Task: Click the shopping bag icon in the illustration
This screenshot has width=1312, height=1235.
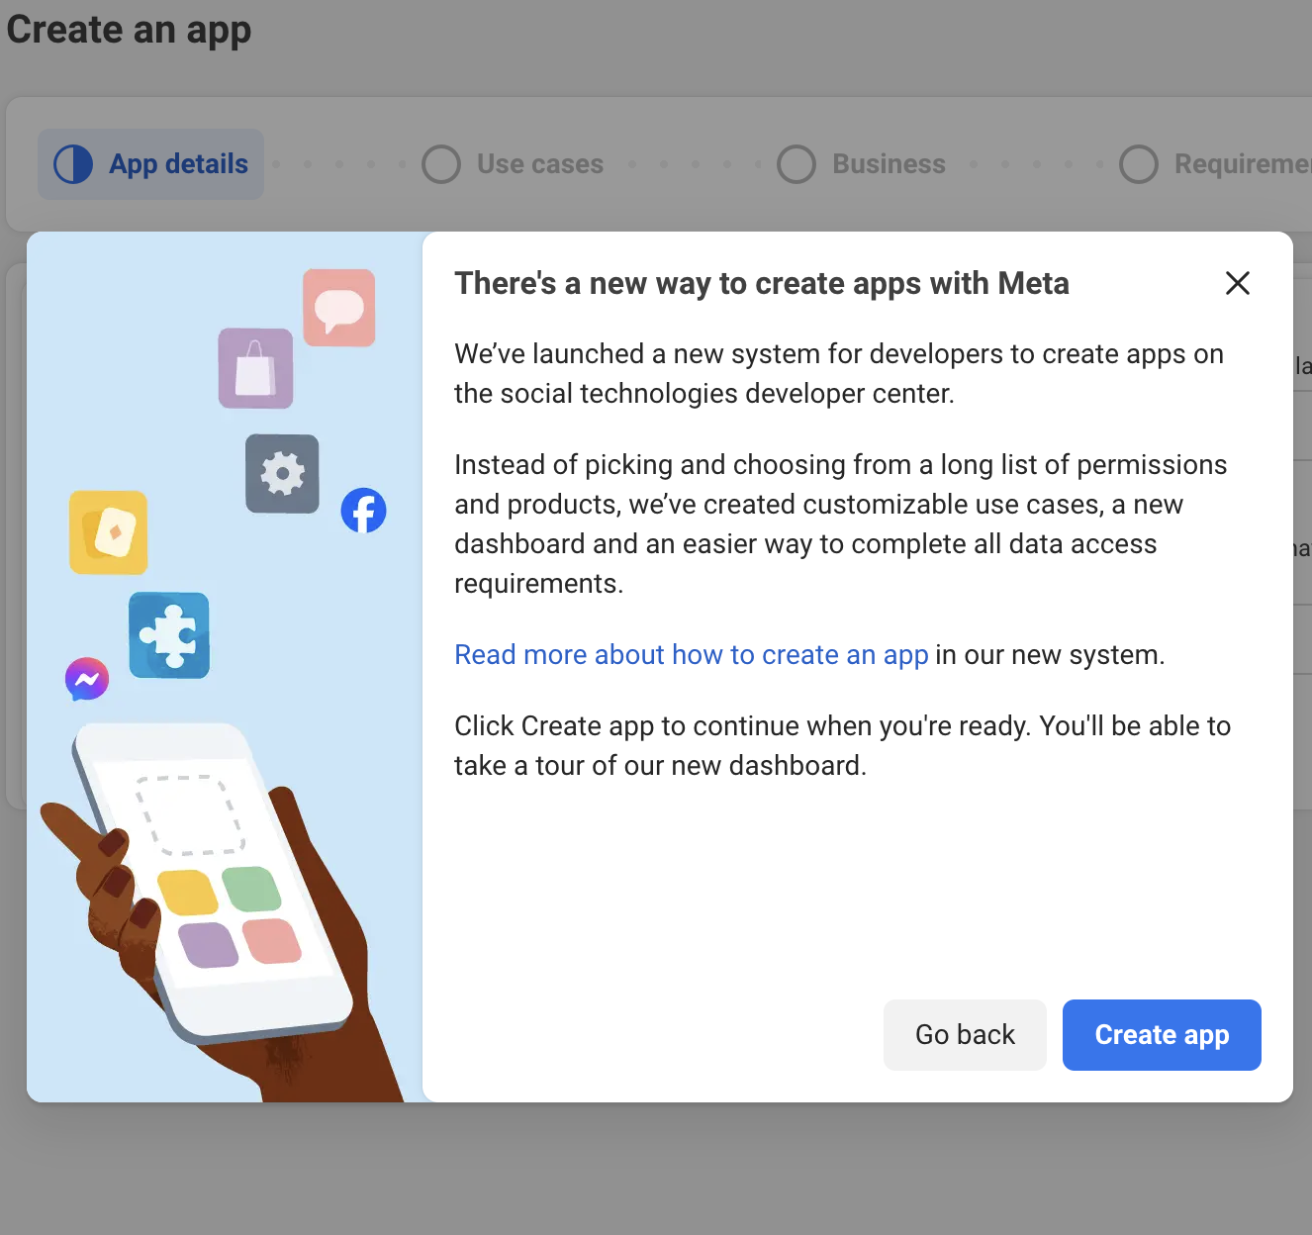Action: [x=255, y=368]
